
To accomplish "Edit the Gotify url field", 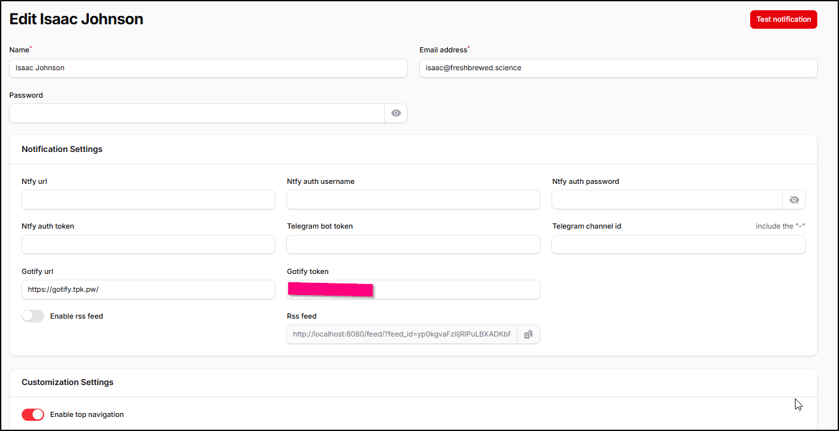I will tap(148, 290).
